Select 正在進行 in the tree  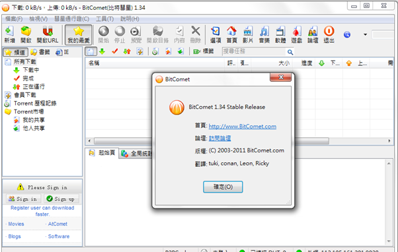click(x=34, y=86)
